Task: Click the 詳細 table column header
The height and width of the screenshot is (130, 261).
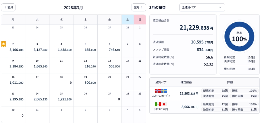Action: pos(230,82)
